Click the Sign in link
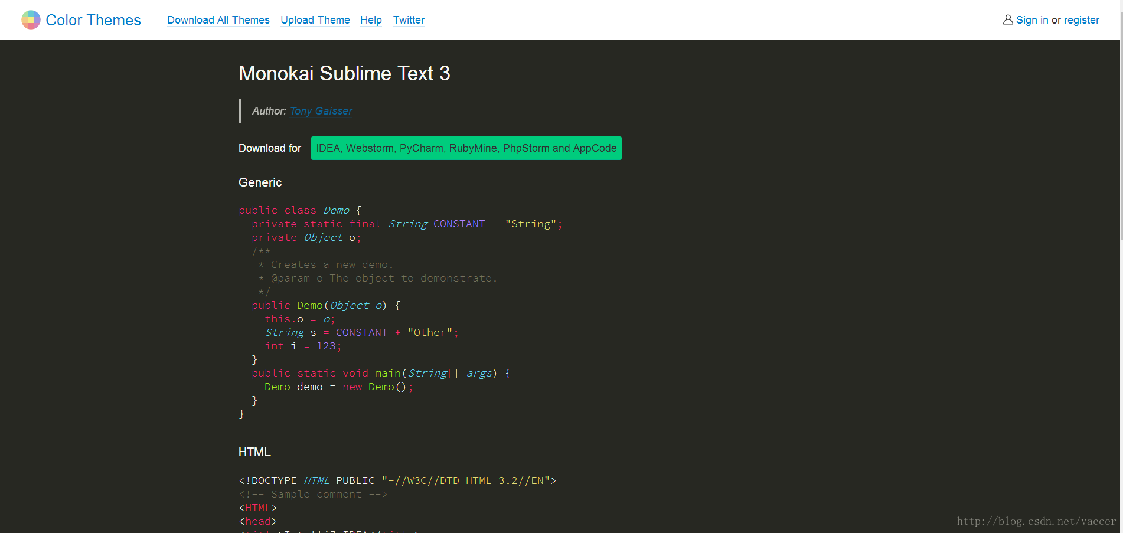The height and width of the screenshot is (533, 1123). pyautogui.click(x=1032, y=20)
